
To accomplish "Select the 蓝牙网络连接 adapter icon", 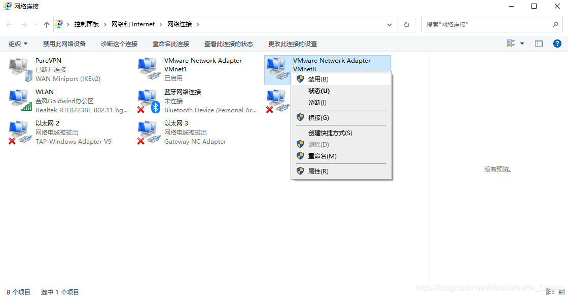I will point(149,101).
